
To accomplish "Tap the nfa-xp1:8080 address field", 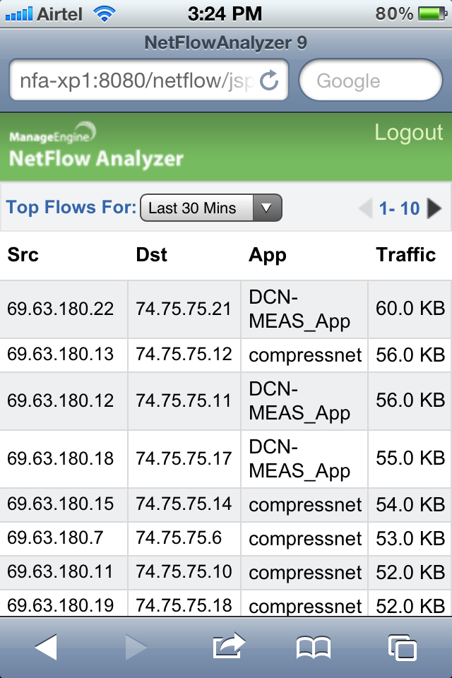I will tap(149, 81).
